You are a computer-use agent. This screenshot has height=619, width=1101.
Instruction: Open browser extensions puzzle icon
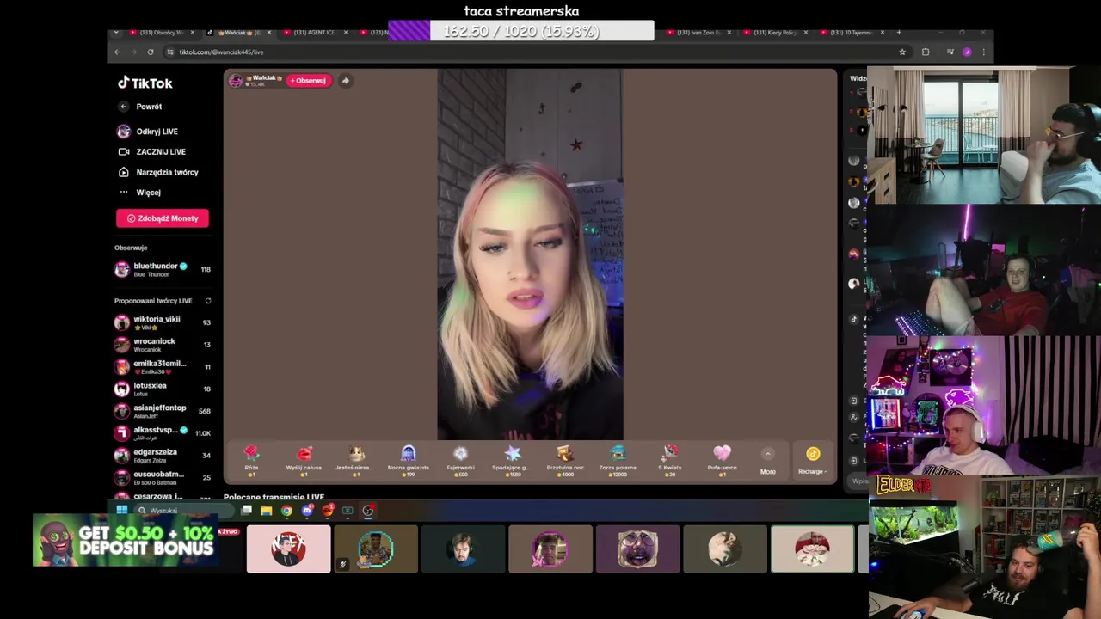(x=926, y=52)
